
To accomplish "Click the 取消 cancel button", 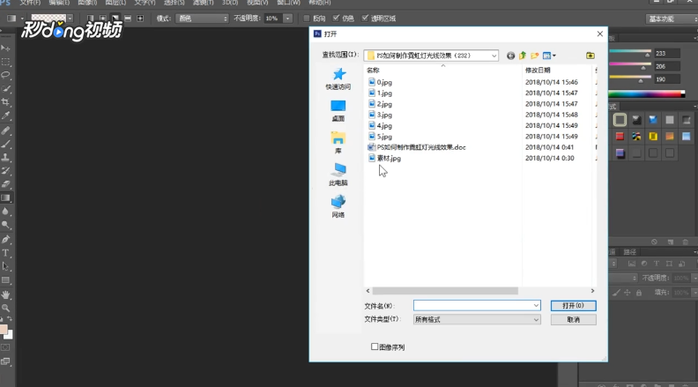I will 574,320.
